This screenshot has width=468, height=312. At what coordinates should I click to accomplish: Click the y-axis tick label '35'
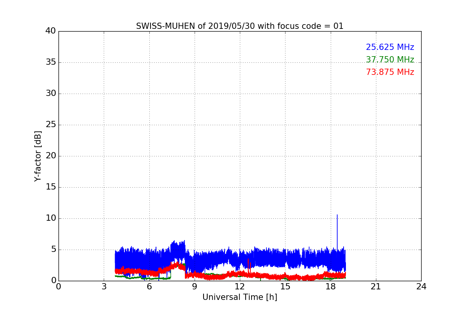(51, 62)
